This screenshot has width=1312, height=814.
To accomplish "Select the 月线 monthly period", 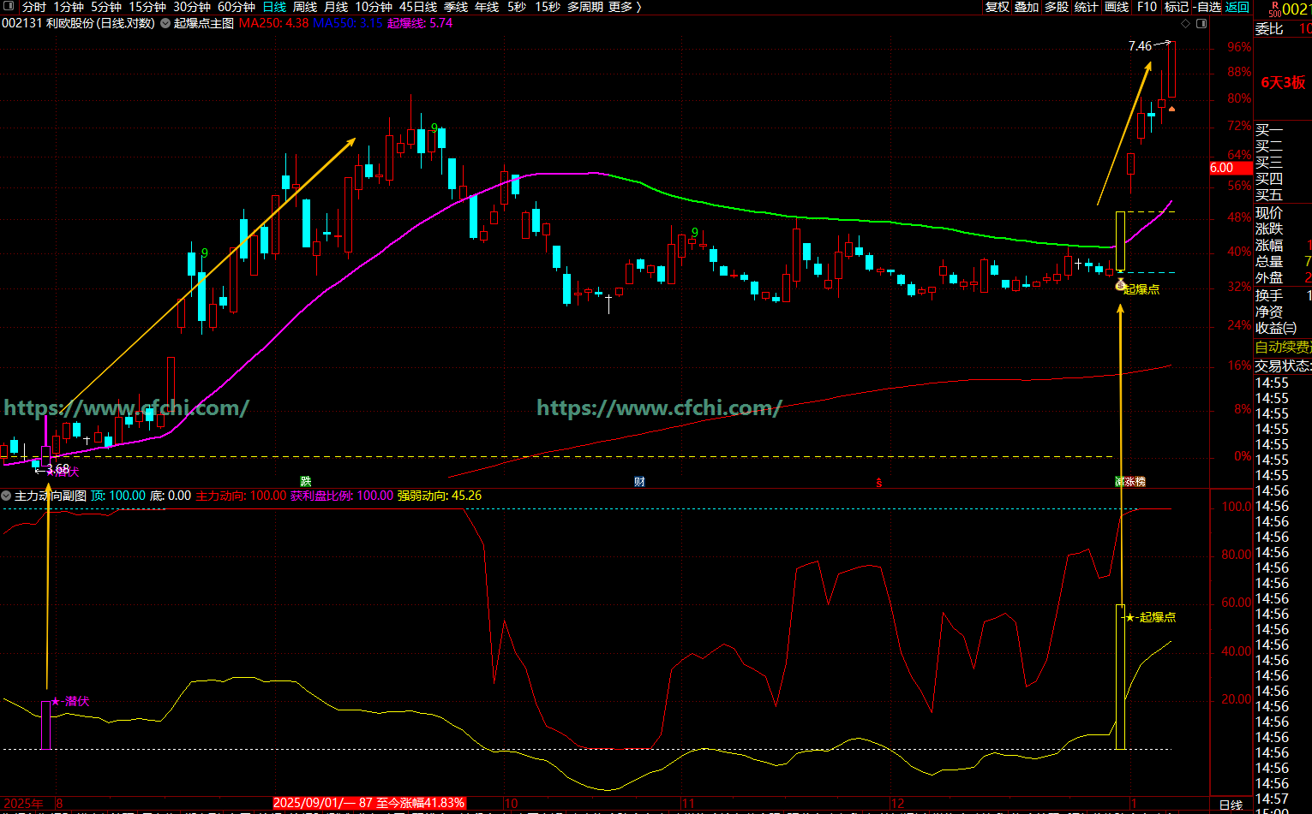I will coord(336,7).
